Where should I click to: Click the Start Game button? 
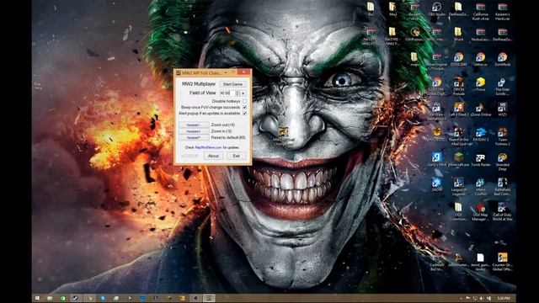click(x=232, y=84)
